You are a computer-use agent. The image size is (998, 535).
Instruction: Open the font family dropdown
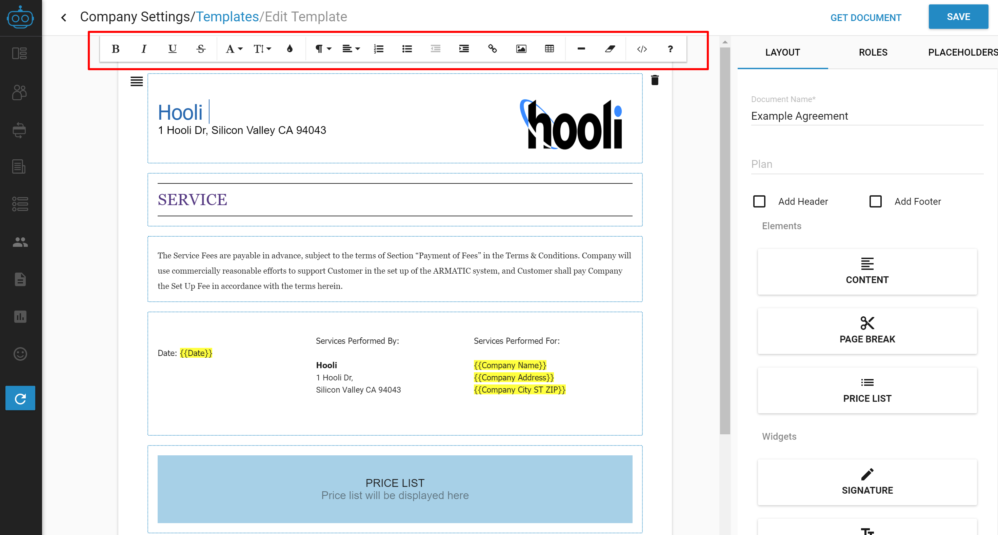(234, 49)
